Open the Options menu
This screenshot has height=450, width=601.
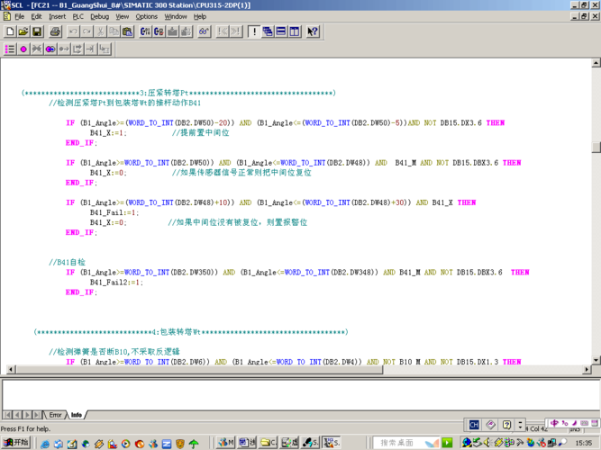[x=146, y=16]
